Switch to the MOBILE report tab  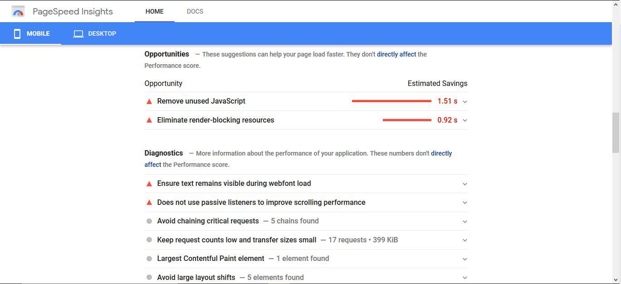31,33
